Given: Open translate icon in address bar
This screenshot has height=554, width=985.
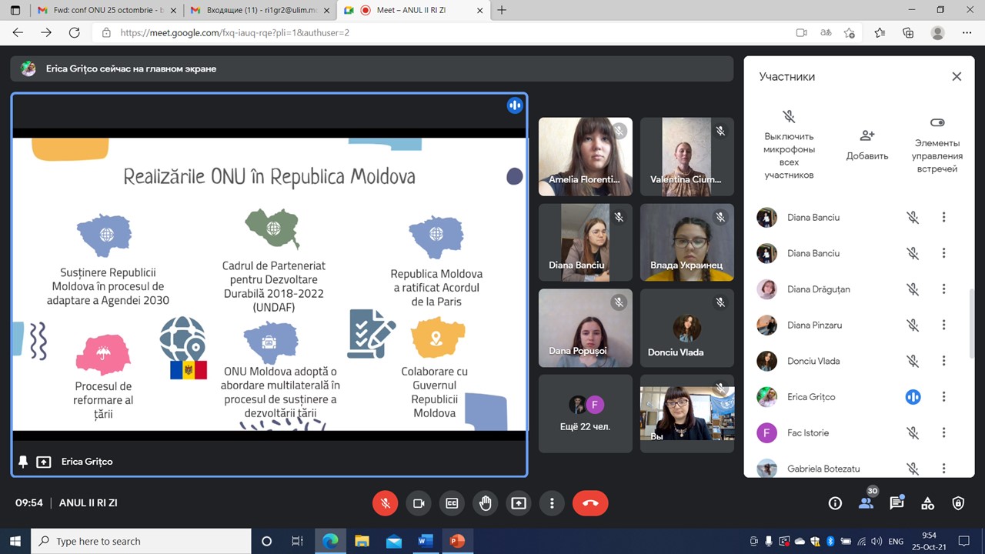Looking at the screenshot, I should 826,32.
